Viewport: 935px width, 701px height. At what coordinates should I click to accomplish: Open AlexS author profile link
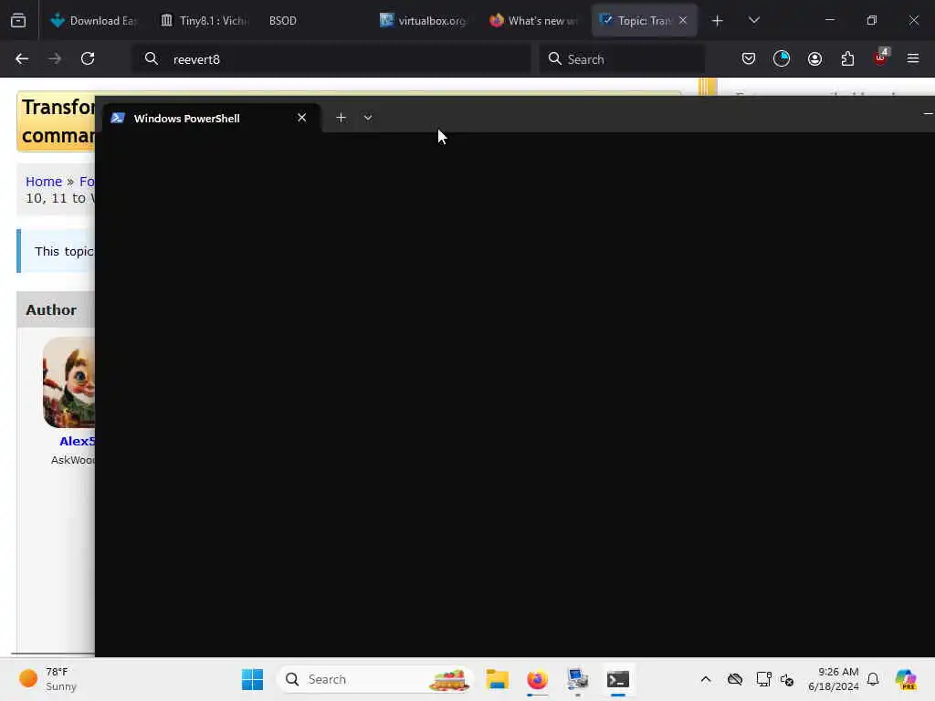(x=77, y=441)
